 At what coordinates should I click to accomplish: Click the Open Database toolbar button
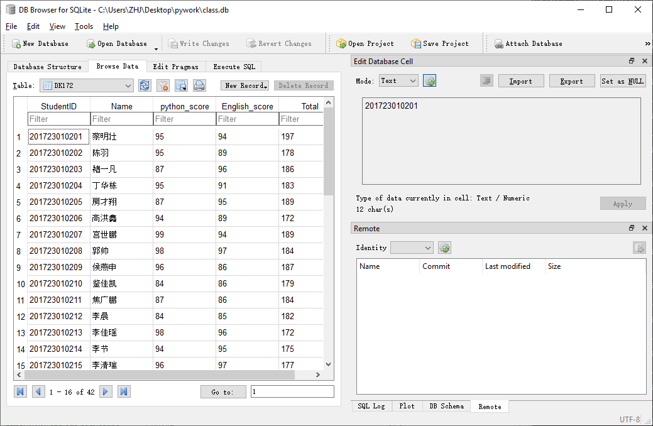(117, 44)
